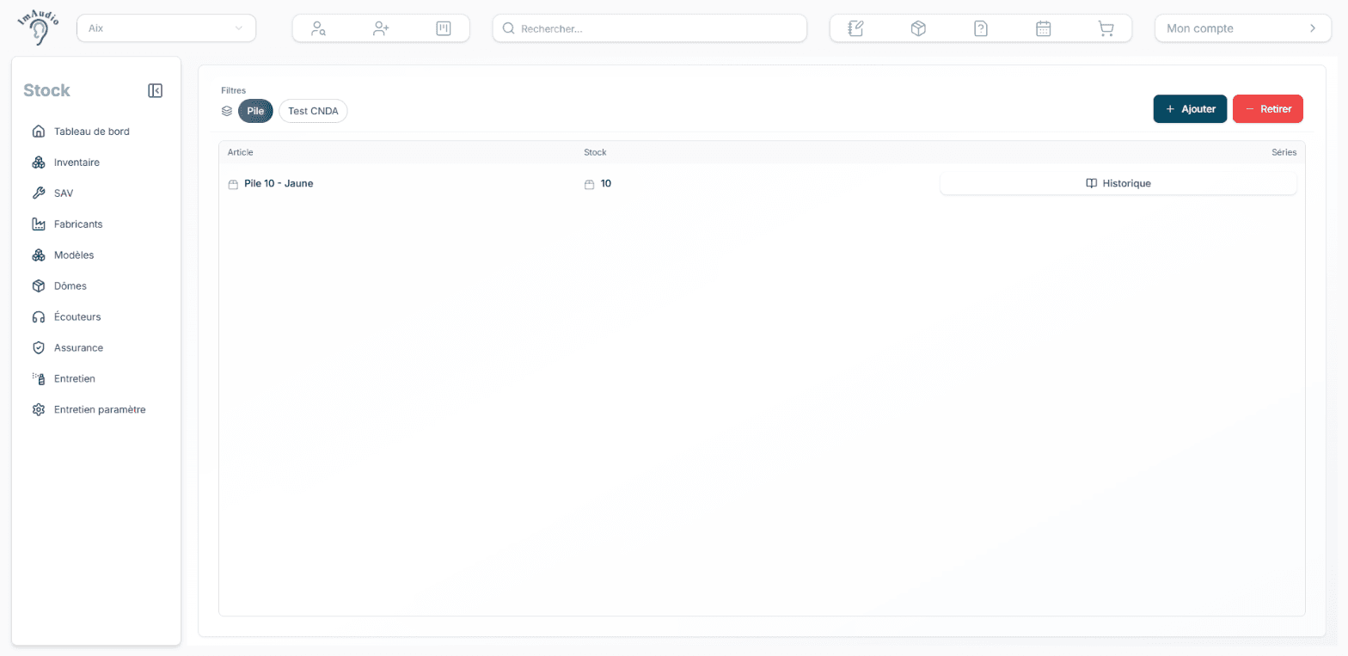Click the package box icon in top toolbar
Screen dimensions: 1348x656
918,28
